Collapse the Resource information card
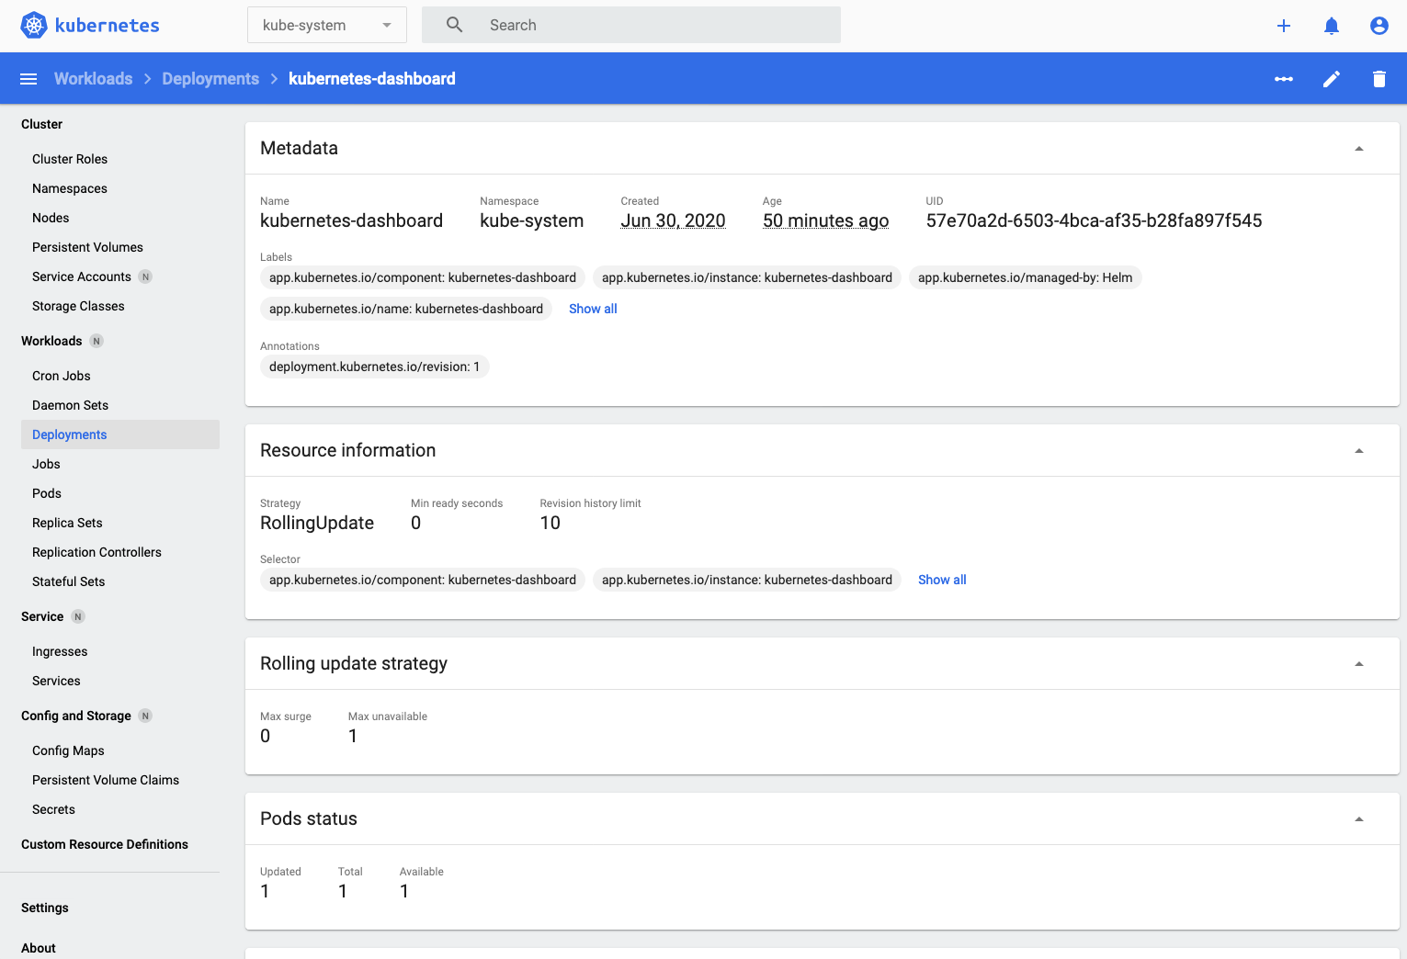1407x959 pixels. (x=1359, y=451)
